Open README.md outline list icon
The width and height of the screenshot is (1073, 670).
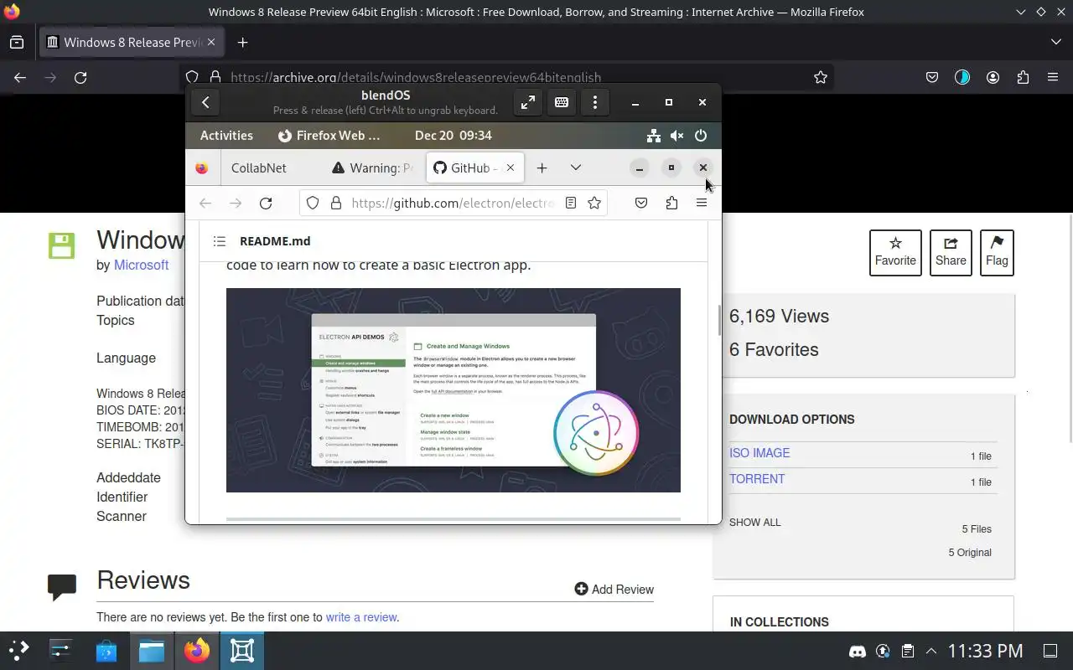tap(220, 241)
